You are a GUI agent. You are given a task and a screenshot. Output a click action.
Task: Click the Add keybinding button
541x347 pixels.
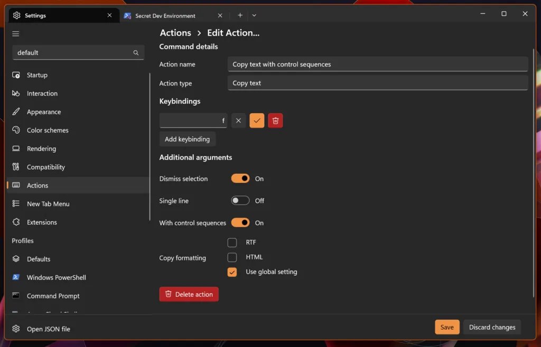point(188,139)
